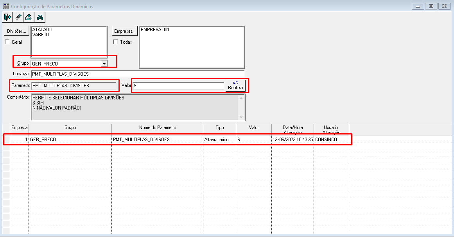Click the Localizar input field
The width and height of the screenshot is (454, 237).
point(138,74)
